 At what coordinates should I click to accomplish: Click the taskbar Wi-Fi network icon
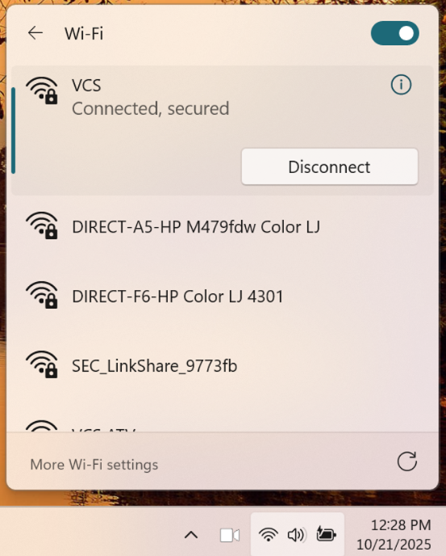point(269,534)
